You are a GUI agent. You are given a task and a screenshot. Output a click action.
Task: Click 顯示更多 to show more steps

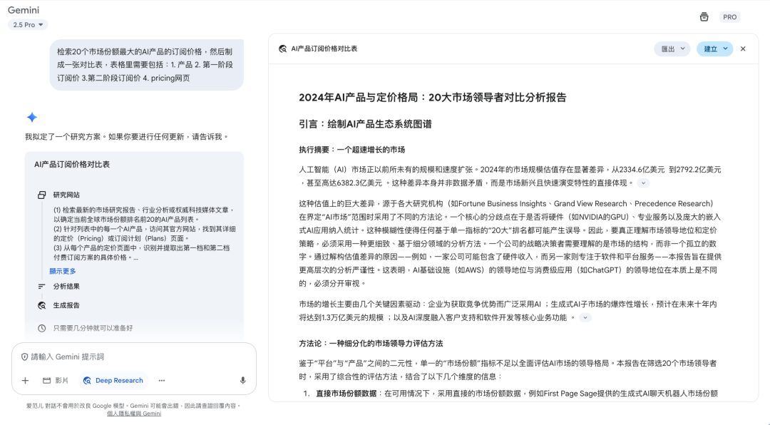62,271
